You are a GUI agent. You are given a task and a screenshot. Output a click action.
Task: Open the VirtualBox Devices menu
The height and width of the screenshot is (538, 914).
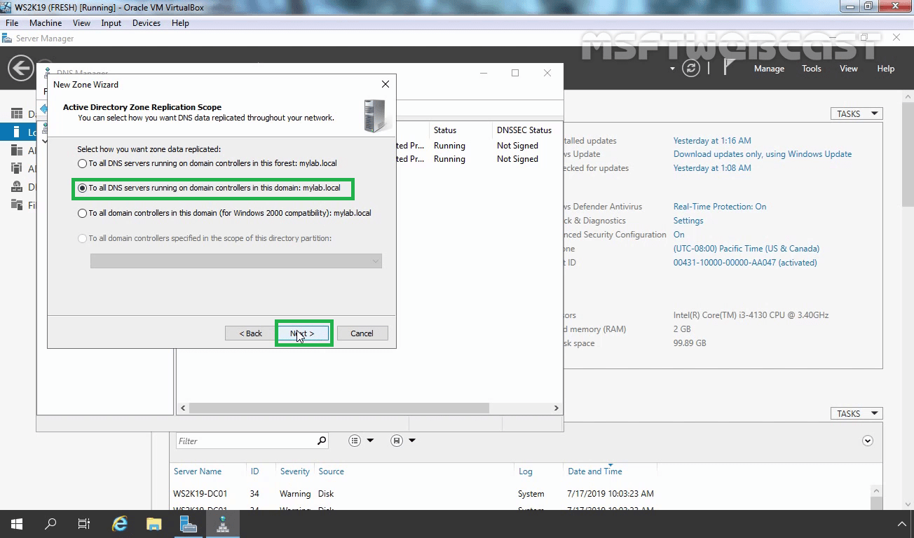point(146,23)
